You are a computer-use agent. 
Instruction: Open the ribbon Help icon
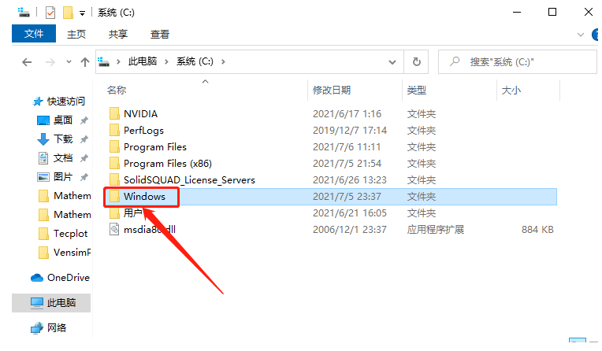pos(596,35)
